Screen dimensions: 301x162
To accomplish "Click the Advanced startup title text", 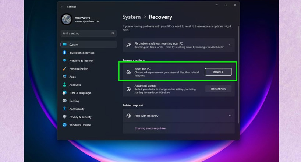I will pos(145,86).
